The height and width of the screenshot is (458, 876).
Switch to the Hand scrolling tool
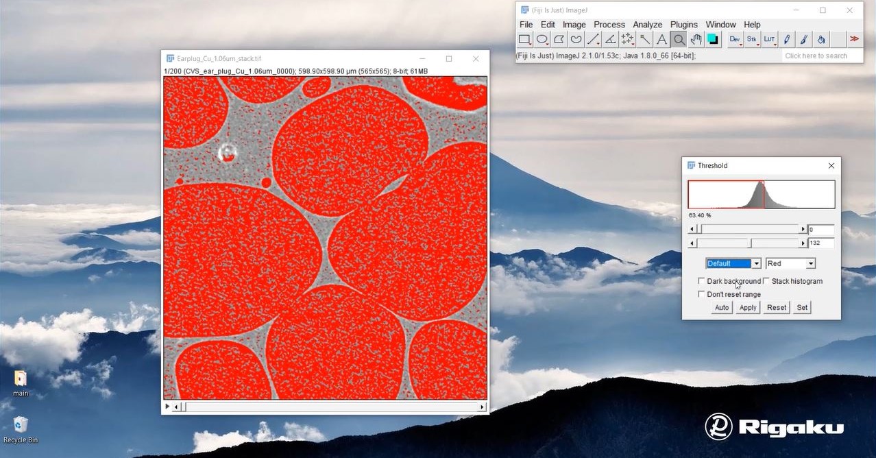[x=695, y=39]
